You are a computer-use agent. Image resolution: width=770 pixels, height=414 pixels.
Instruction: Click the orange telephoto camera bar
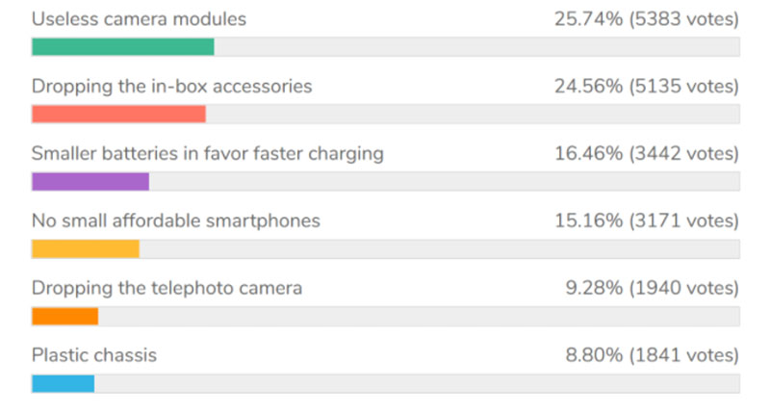64,316
